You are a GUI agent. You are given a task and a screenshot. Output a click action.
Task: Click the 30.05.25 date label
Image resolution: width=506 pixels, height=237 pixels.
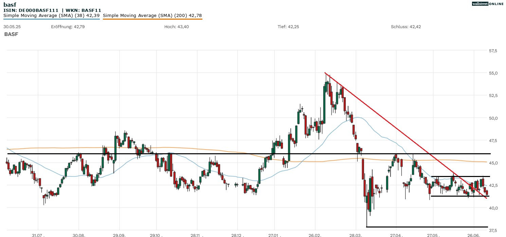[12, 26]
